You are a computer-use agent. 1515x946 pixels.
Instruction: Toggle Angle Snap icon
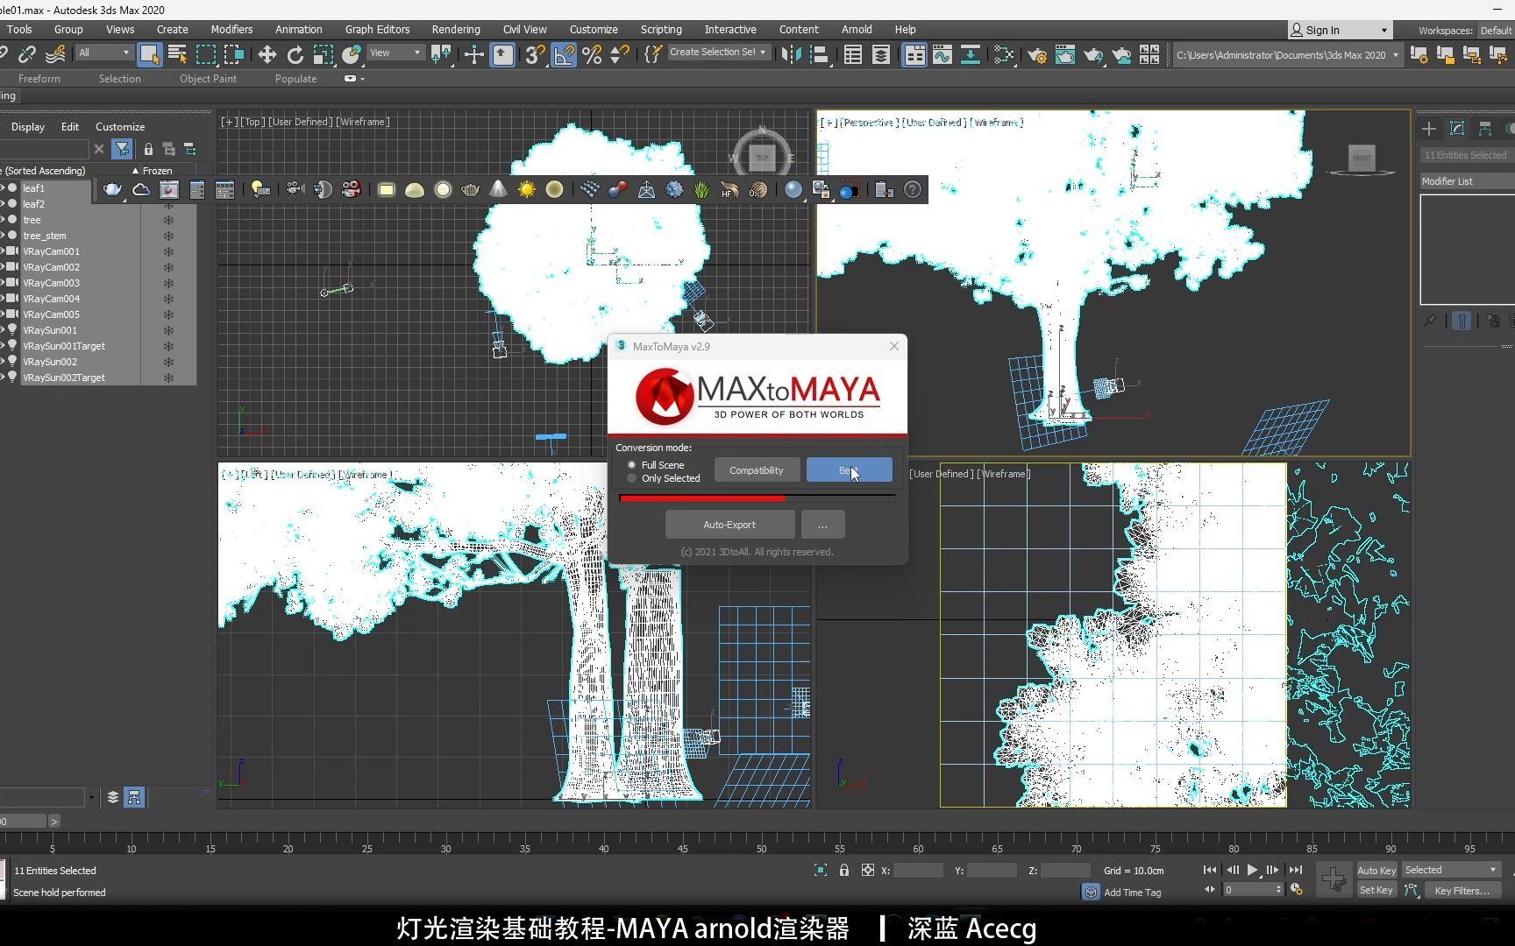pyautogui.click(x=565, y=54)
